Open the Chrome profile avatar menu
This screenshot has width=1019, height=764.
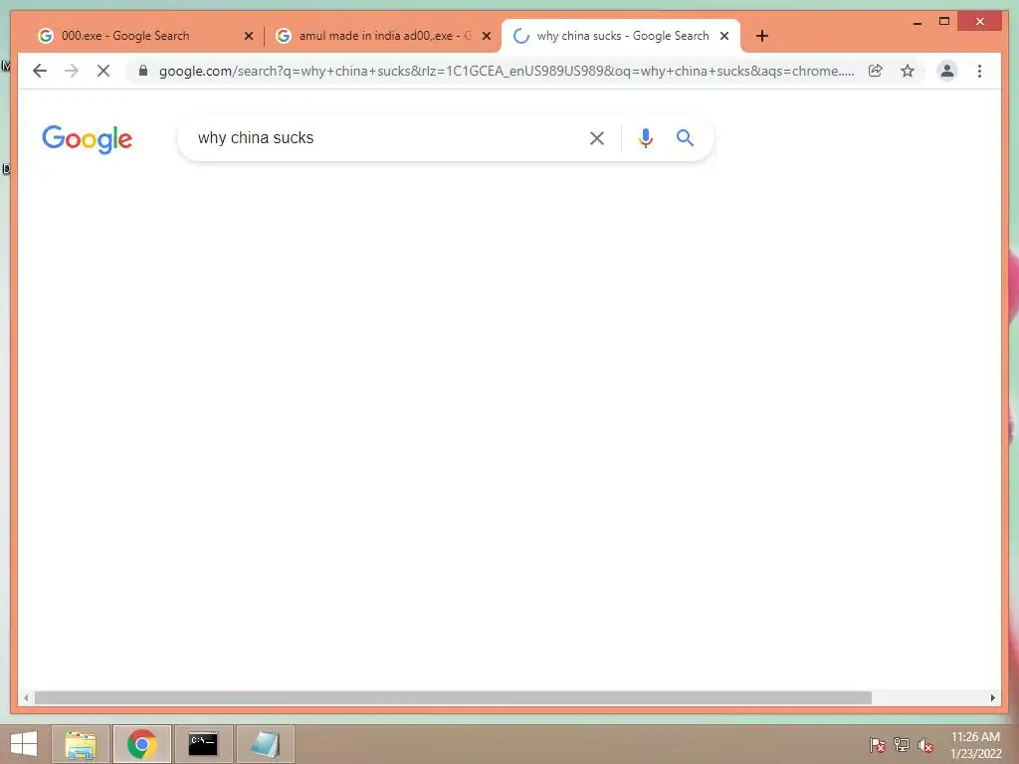point(947,71)
